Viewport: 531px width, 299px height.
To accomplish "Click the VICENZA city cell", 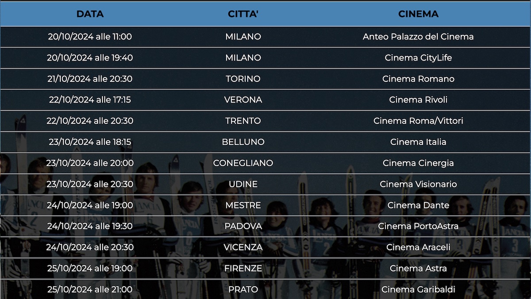I will click(x=243, y=247).
